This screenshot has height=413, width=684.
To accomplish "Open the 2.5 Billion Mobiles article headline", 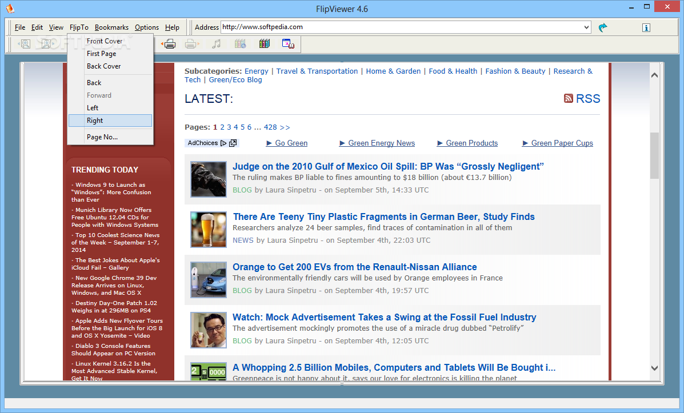I will pyautogui.click(x=394, y=368).
